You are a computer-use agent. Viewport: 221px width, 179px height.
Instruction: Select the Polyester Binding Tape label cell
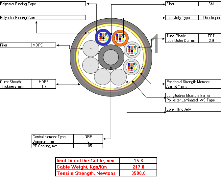[x=43, y=4]
